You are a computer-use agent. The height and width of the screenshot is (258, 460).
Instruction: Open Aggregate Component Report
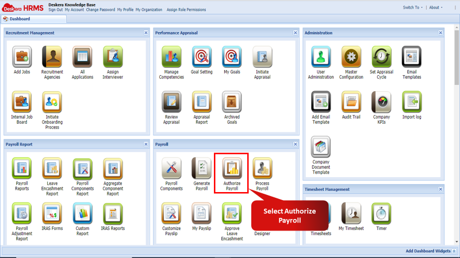point(113,168)
